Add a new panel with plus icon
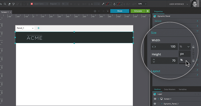Screen dimensions: 201x106 [x=38, y=28]
